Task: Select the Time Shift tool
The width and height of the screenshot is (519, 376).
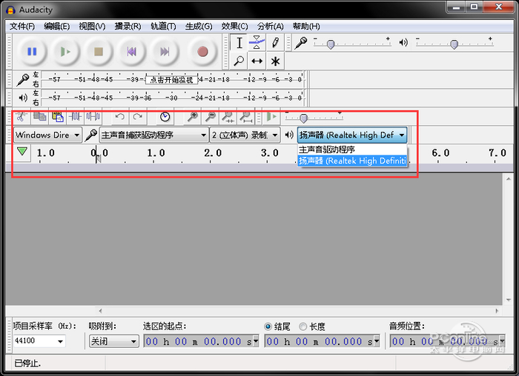Action: pos(257,61)
